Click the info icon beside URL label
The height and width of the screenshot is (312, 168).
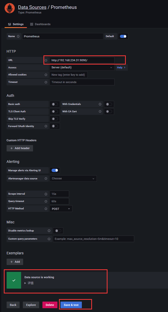coord(46,60)
